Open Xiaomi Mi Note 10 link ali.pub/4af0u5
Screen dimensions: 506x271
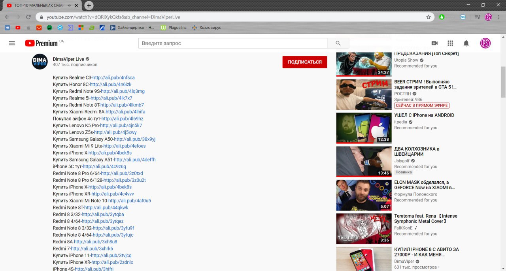(130, 201)
